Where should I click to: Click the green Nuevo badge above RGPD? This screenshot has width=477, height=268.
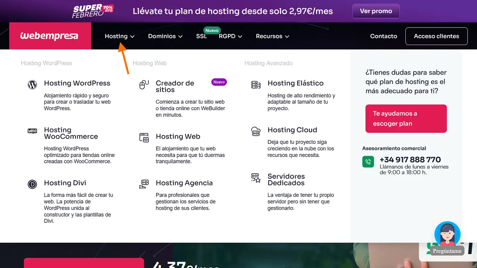pyautogui.click(x=212, y=31)
